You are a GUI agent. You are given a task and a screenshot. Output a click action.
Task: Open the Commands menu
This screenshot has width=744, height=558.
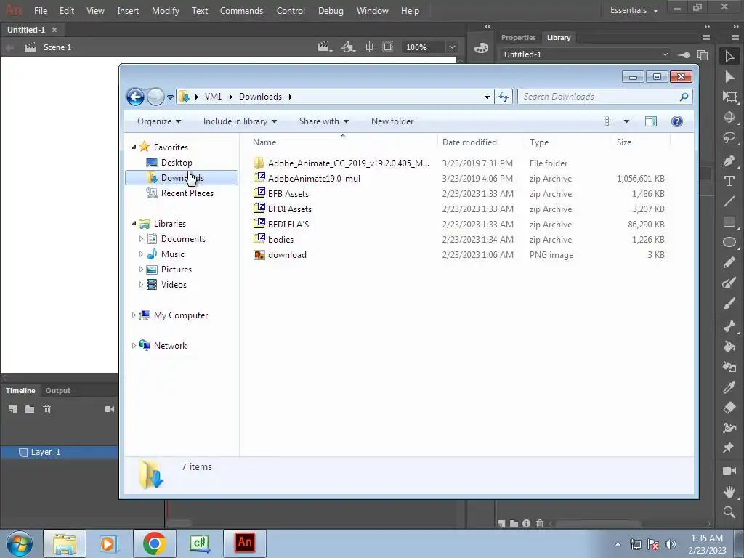coord(241,10)
